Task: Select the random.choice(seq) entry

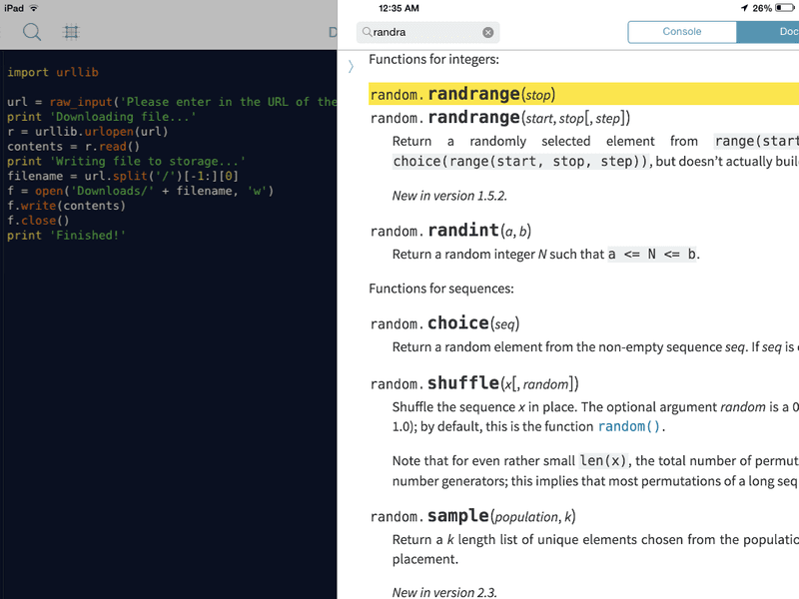Action: [x=444, y=323]
